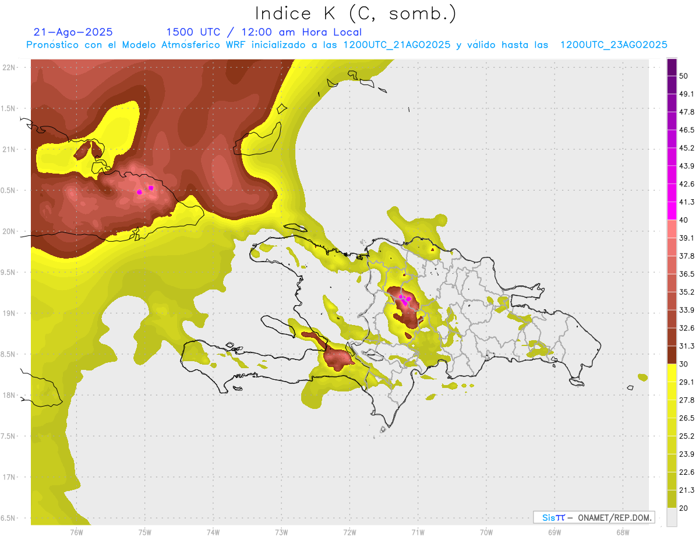
Task: Pick the dark purple legend swatch above 50
Action: (672, 67)
